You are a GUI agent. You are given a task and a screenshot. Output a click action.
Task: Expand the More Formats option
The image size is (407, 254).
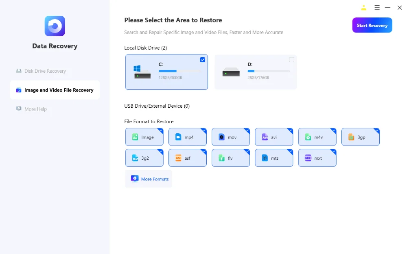[x=154, y=179]
